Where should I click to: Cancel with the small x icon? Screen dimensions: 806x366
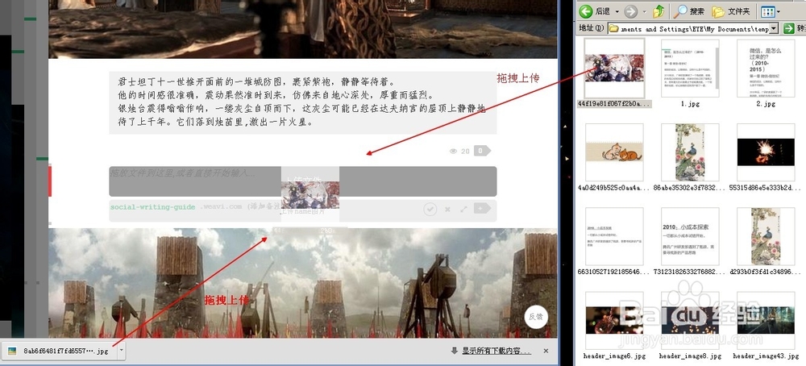tap(447, 210)
